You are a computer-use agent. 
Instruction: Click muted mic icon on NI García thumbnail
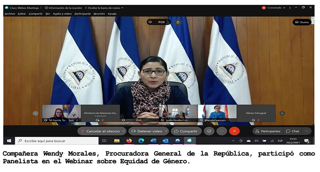77,120
